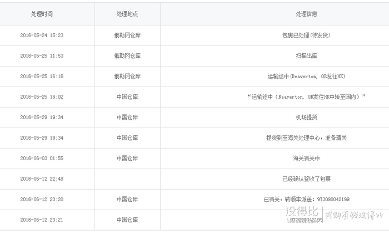Click the 发往HK中转至国内 status entry
Image resolution: width=389 pixels, height=234 pixels.
click(x=306, y=97)
